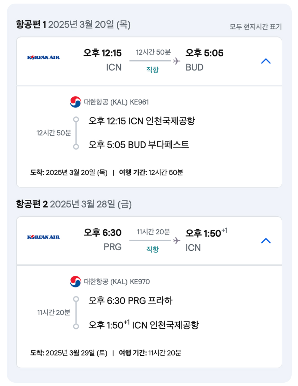Click the 모두 현지시간 표기 note
This screenshot has width=298, height=386.
pyautogui.click(x=256, y=27)
